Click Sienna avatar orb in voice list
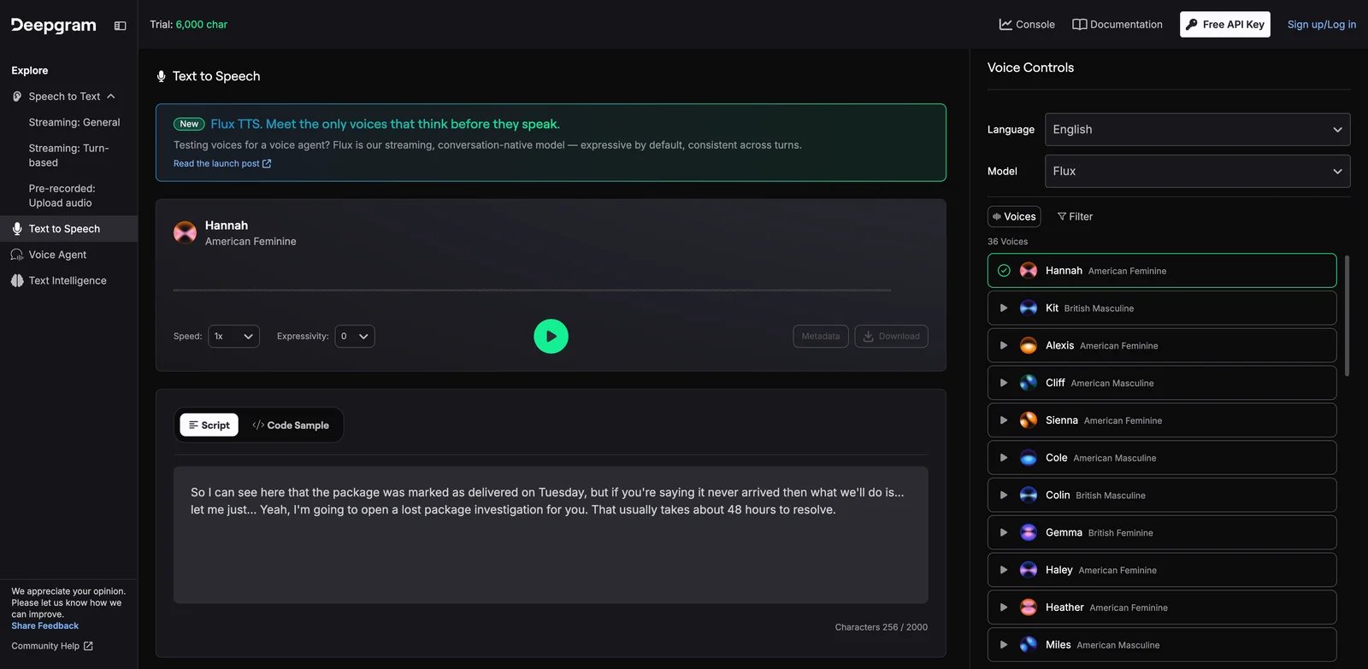The height and width of the screenshot is (669, 1368). point(1029,420)
